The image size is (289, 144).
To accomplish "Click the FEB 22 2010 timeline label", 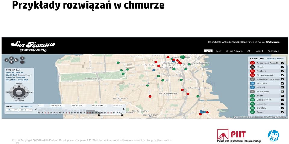I will 77,106.
